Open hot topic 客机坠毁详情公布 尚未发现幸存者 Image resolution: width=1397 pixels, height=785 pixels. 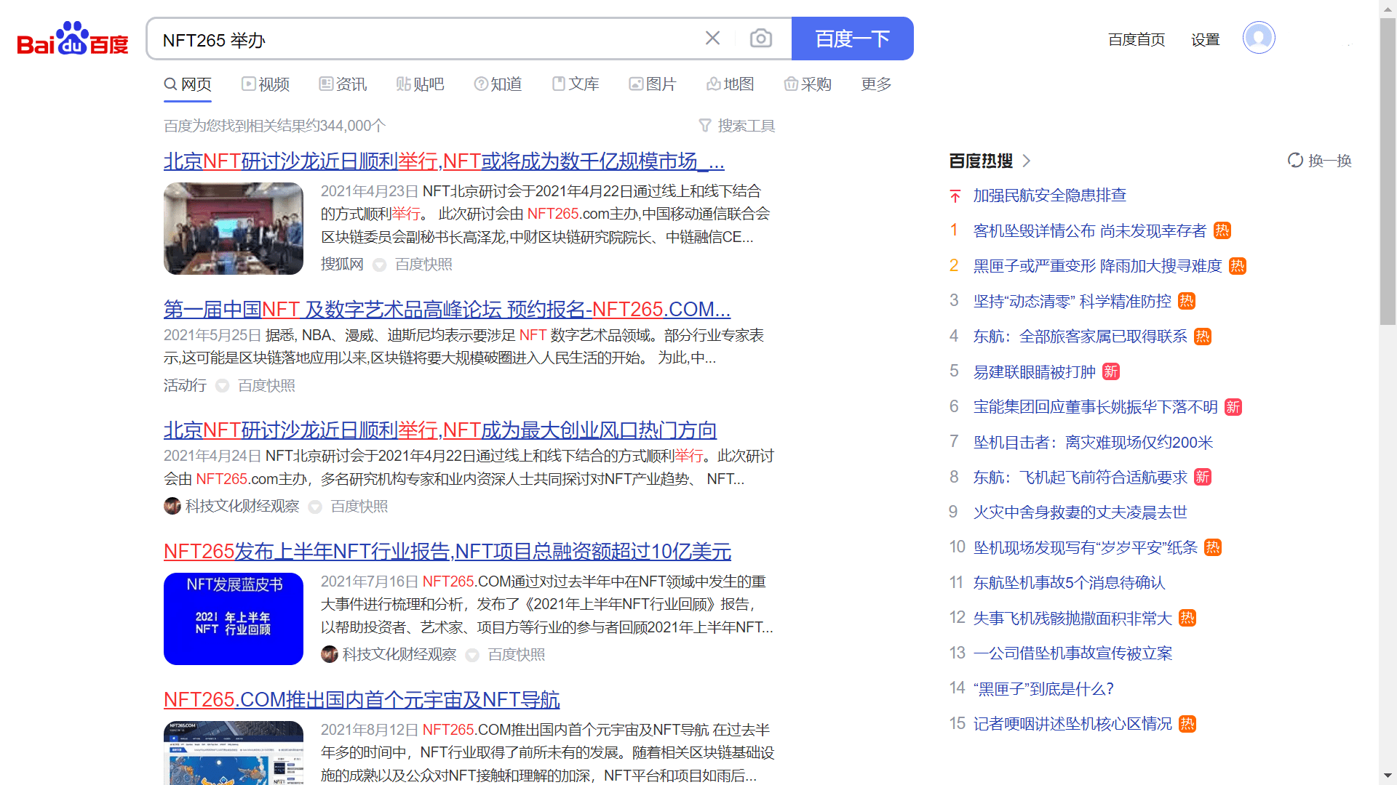(x=1090, y=230)
